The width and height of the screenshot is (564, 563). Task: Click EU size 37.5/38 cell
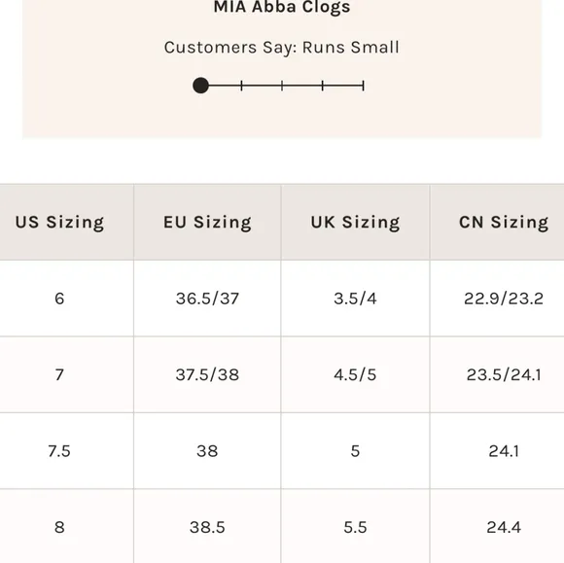tap(207, 374)
